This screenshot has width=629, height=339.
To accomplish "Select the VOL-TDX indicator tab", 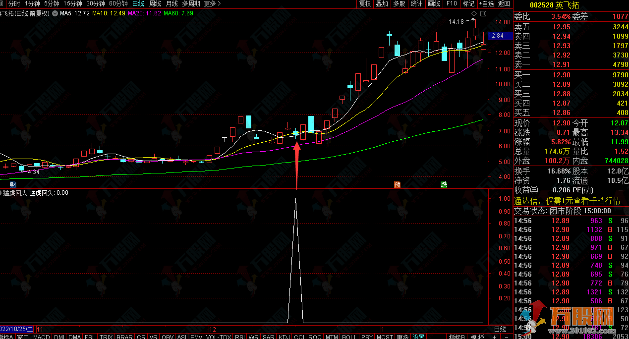I will [218, 337].
